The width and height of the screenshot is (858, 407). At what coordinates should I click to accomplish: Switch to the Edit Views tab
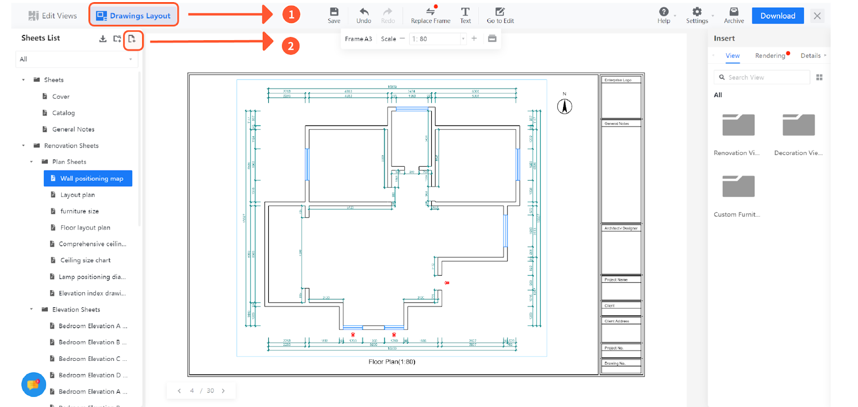click(x=53, y=16)
